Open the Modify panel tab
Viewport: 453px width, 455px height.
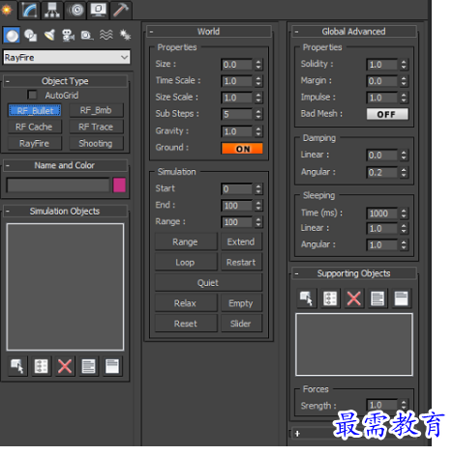30,10
